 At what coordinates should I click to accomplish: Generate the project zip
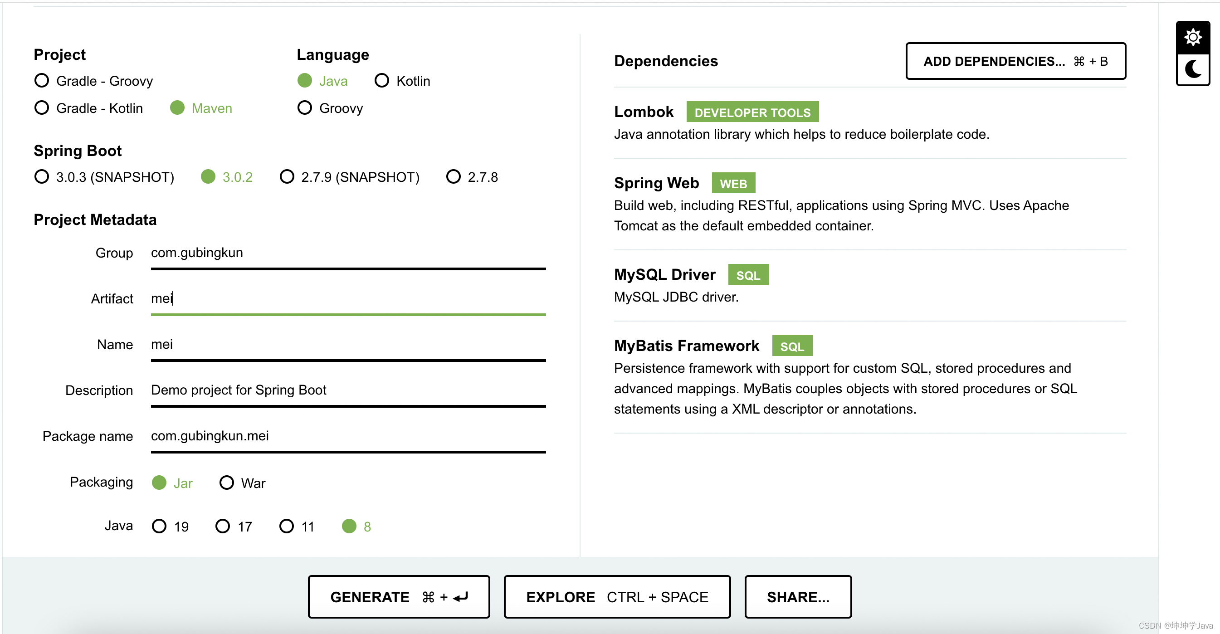pos(399,597)
